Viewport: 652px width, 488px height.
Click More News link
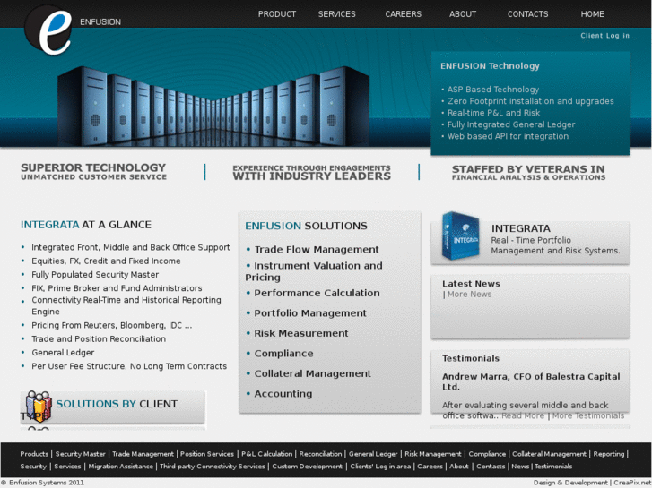pos(469,295)
